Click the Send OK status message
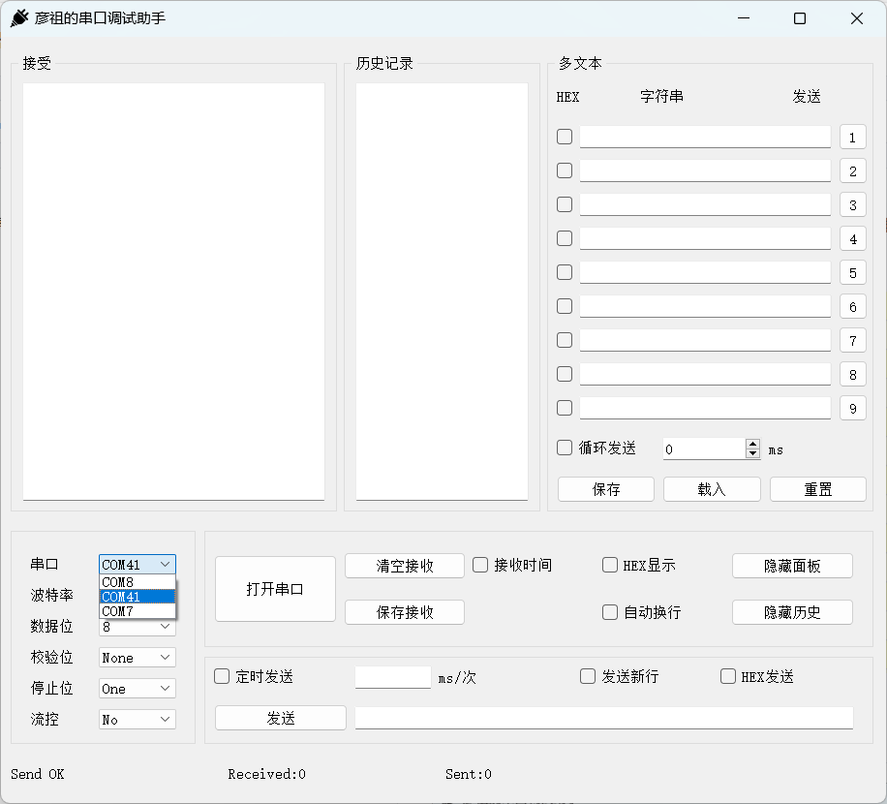The image size is (887, 804). point(38,774)
